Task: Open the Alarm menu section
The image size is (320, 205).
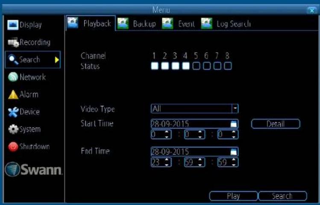Action: click(x=23, y=94)
